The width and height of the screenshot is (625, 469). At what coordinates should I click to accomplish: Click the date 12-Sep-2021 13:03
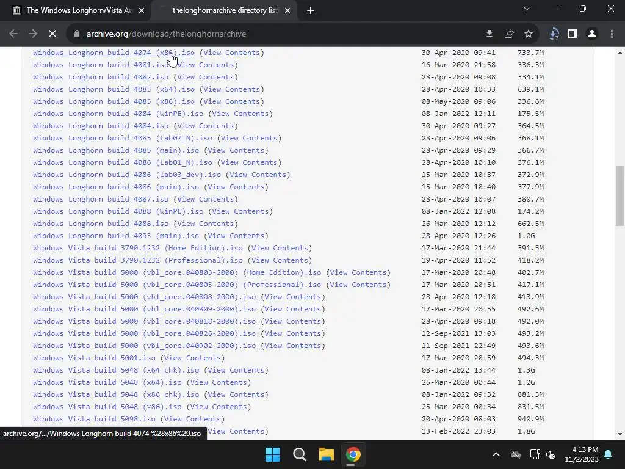(458, 333)
